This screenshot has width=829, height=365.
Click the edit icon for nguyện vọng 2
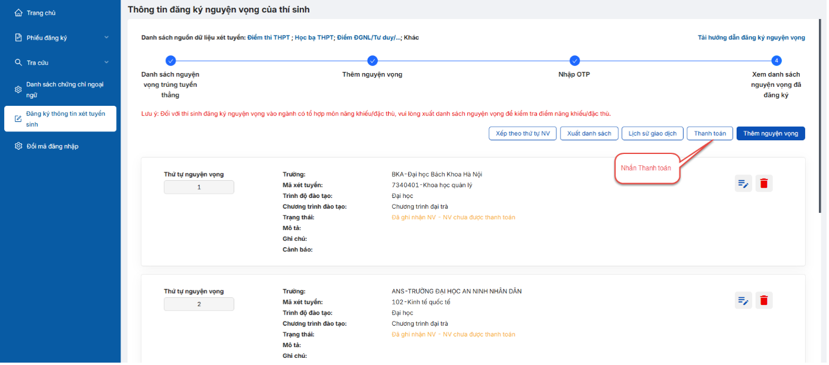(x=743, y=300)
